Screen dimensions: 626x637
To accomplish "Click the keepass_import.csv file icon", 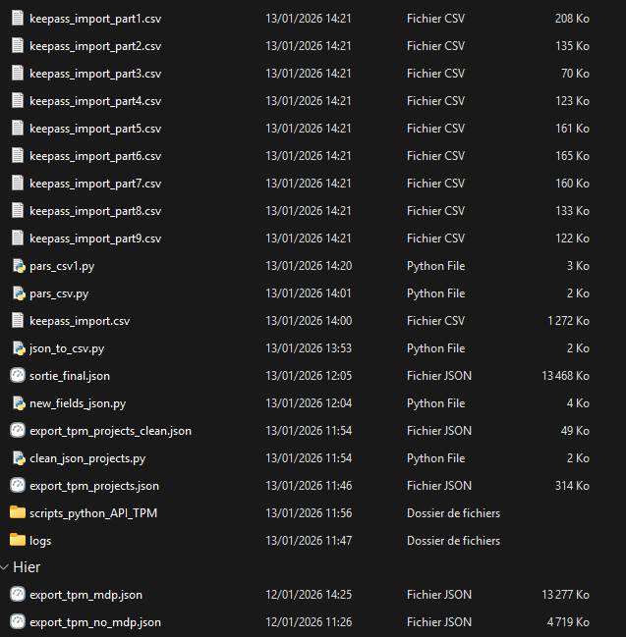I will [x=17, y=320].
